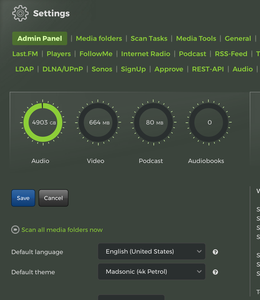Open the Scan Tasks tab
Image resolution: width=260 pixels, height=300 pixels.
[x=149, y=39]
